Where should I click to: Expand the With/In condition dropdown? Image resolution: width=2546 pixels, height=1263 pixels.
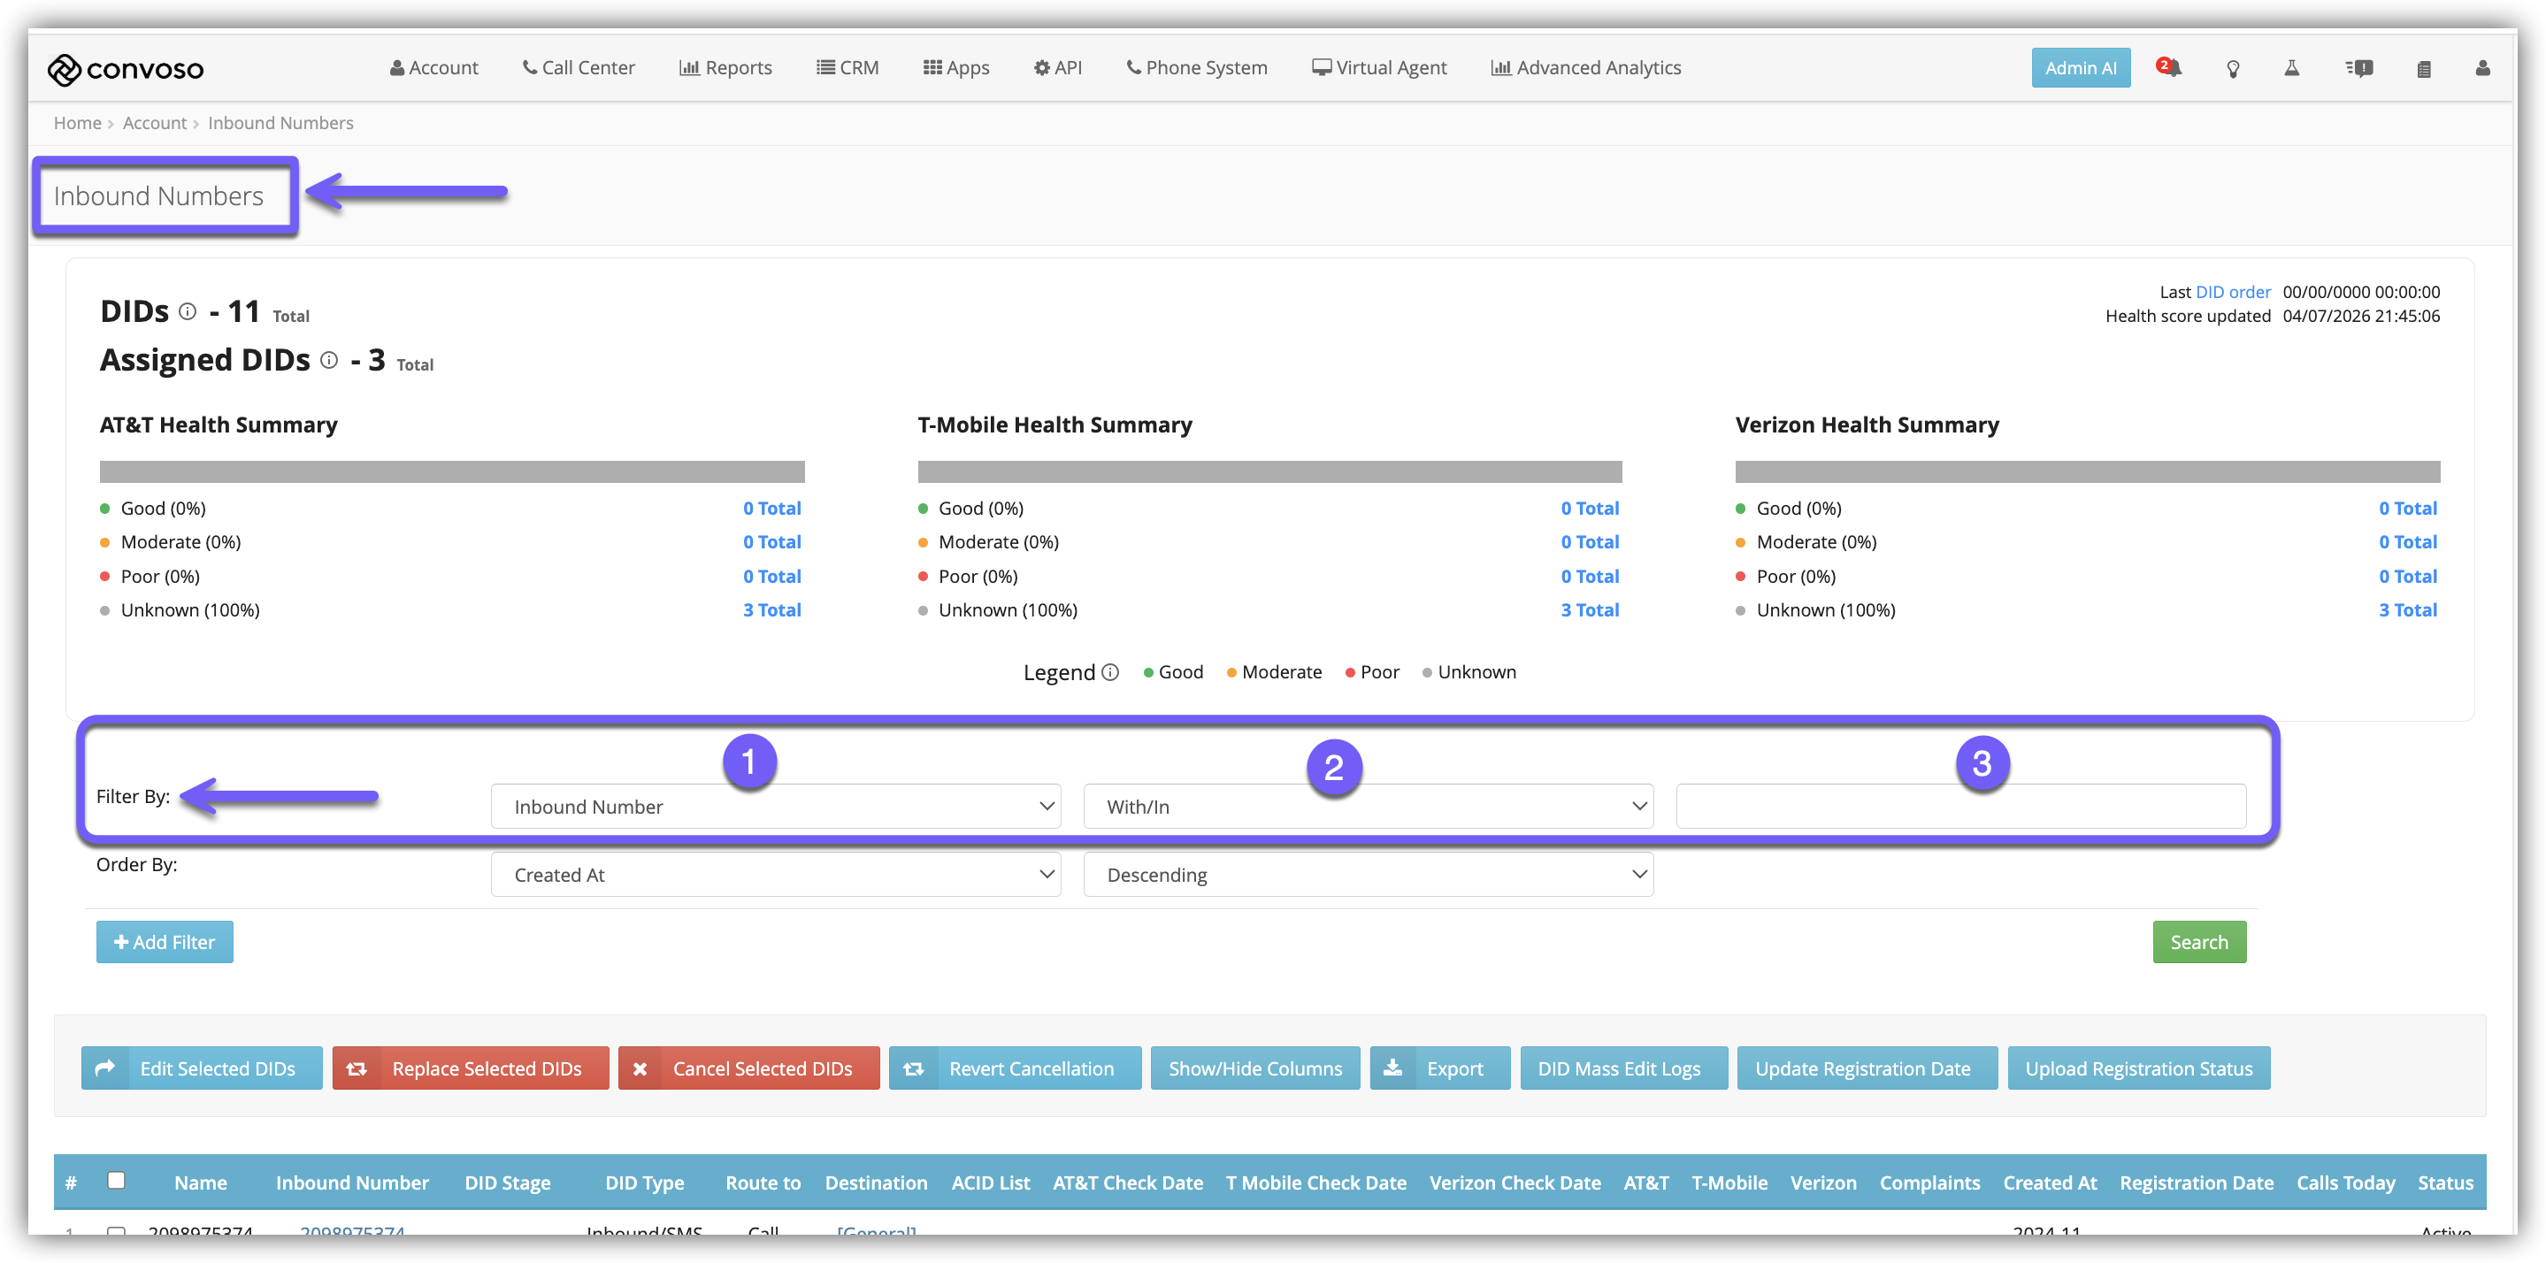click(1368, 807)
